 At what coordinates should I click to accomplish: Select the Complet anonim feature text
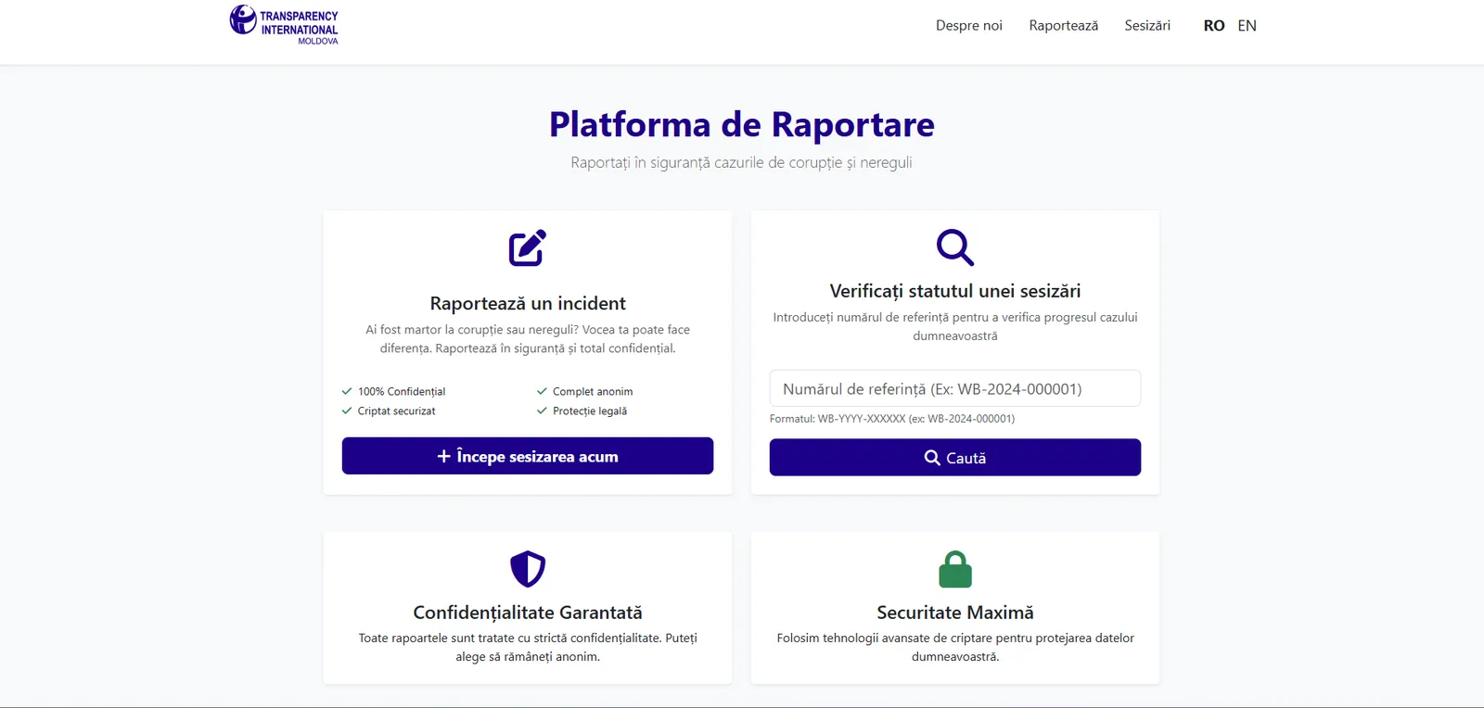pyautogui.click(x=593, y=391)
